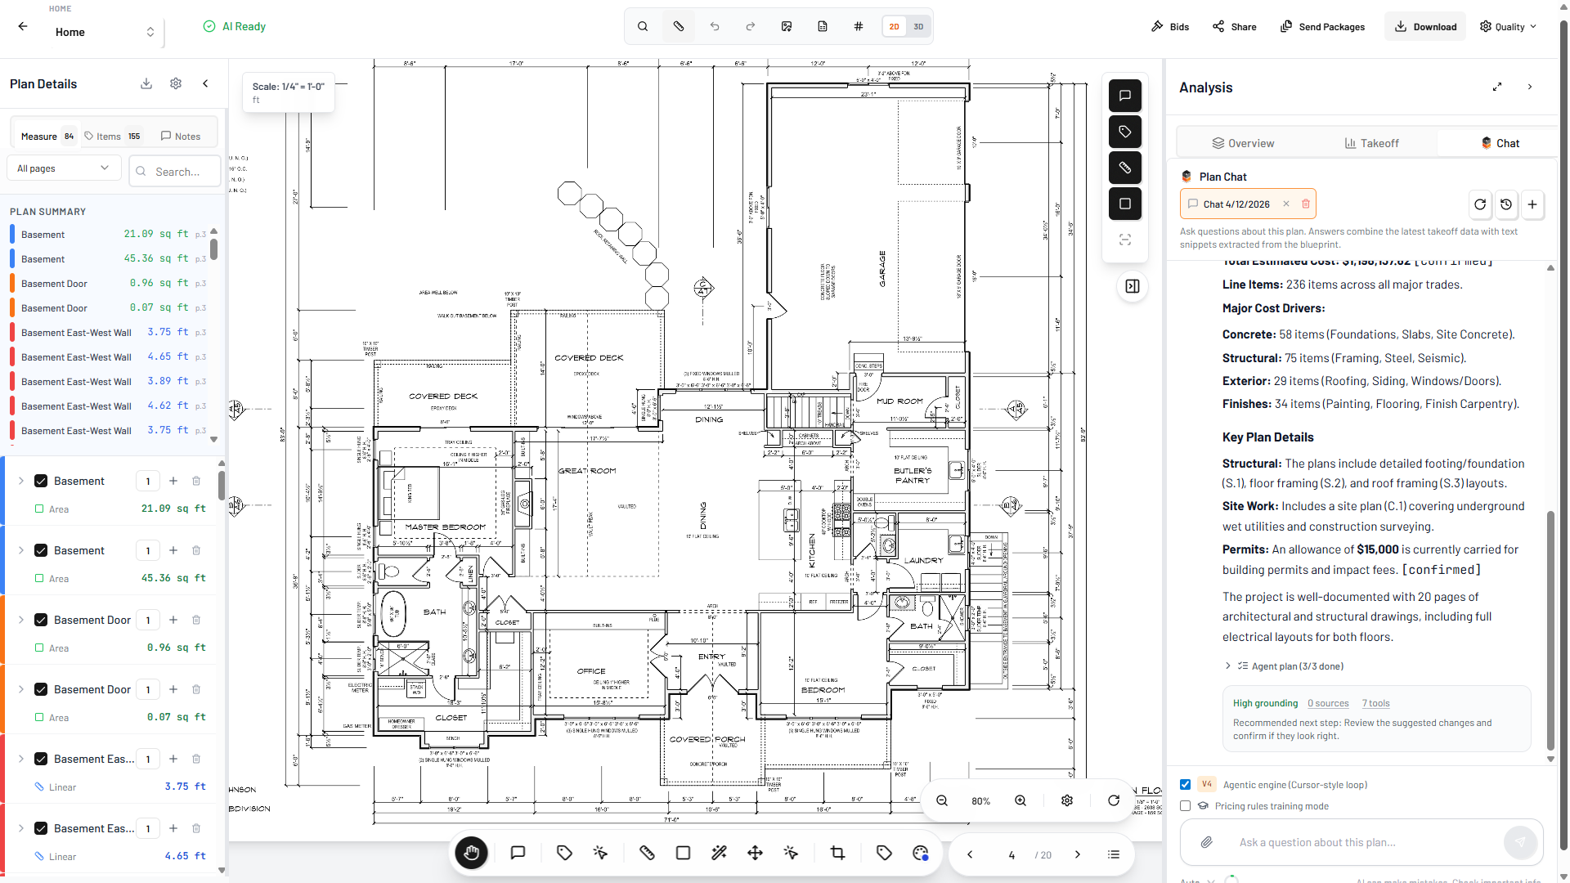Open the snapshot/image export icon
This screenshot has height=883, width=1570.
[x=787, y=26]
